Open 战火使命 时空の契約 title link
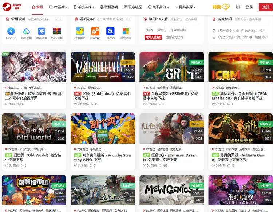The width and height of the screenshot is (273, 212). 34,96
